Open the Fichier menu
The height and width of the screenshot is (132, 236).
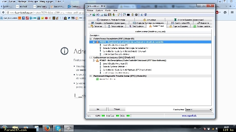pyautogui.click(x=90, y=10)
